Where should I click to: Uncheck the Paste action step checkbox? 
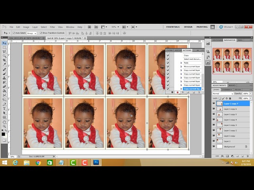(x=168, y=63)
